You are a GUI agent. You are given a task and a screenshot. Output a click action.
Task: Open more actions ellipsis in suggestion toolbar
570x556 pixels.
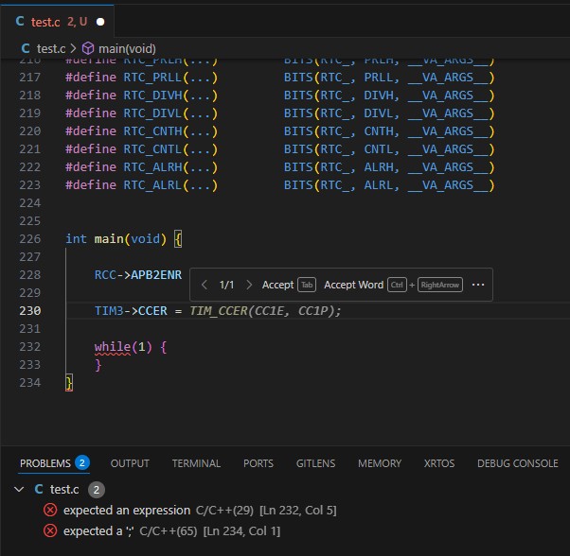tap(477, 285)
